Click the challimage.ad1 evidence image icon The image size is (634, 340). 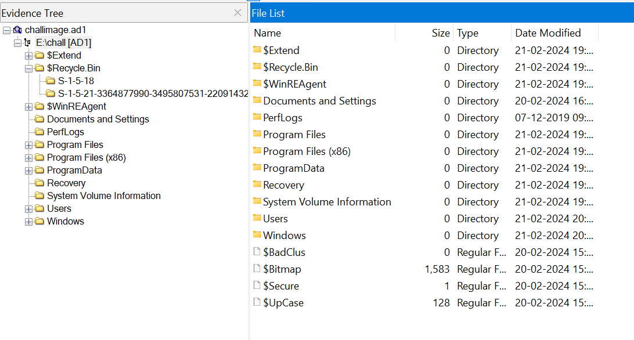[17, 30]
